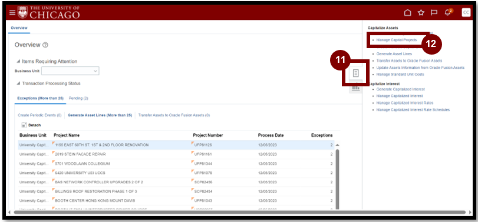Viewport: 478px width, 222px height.
Task: Click project number UFP81161
Action: click(x=203, y=154)
